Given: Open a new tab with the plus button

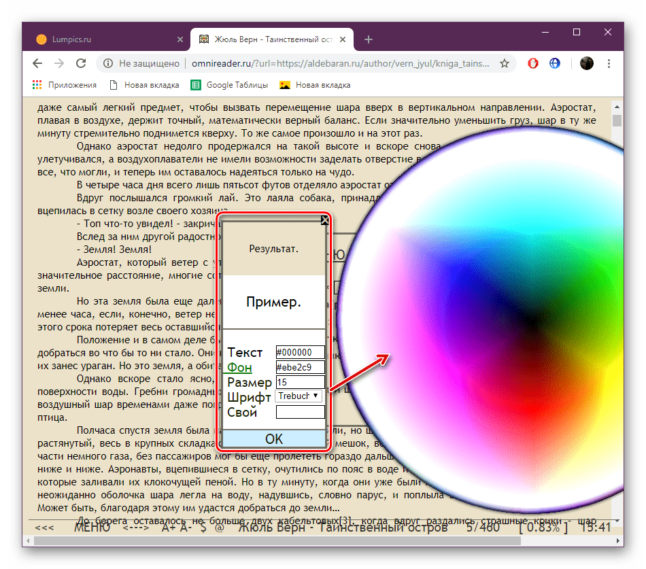Looking at the screenshot, I should click(x=369, y=39).
